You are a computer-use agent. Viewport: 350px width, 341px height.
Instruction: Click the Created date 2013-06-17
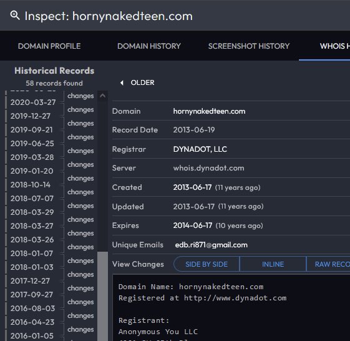coord(192,187)
